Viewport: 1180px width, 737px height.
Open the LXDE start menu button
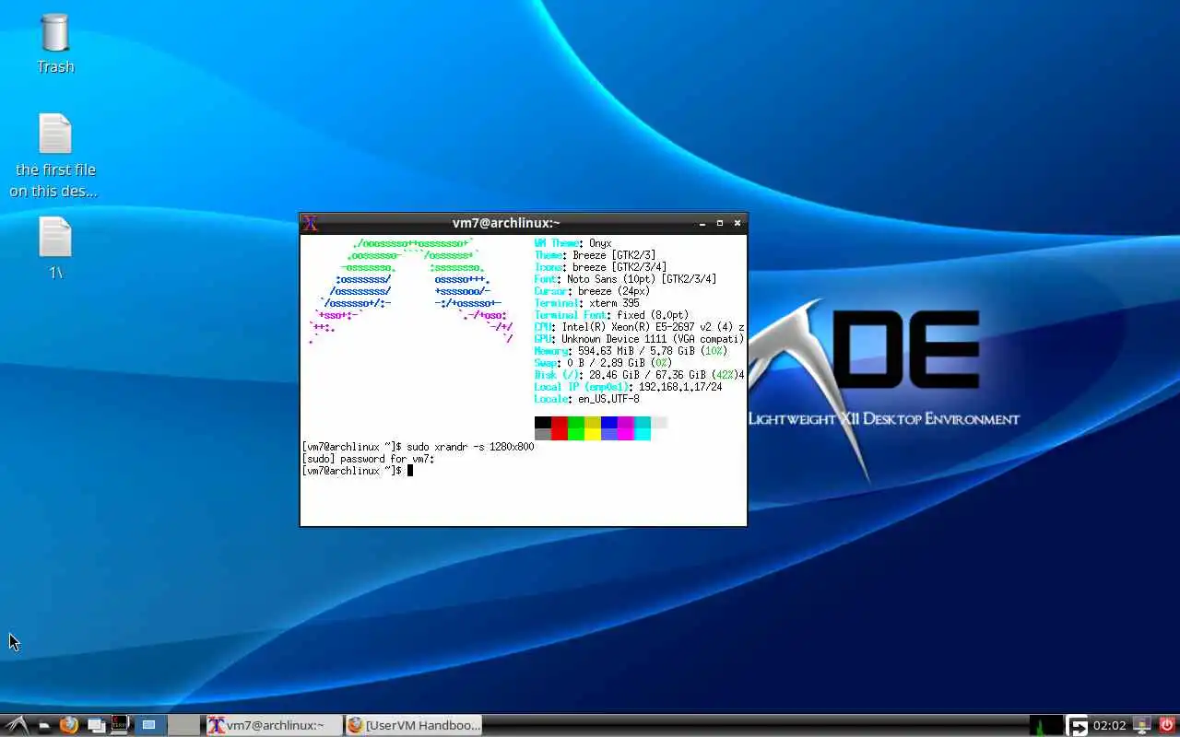17,725
